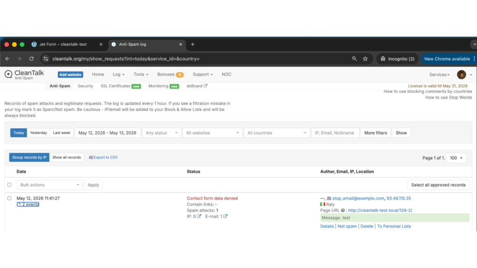The height and width of the screenshot is (268, 477).
Task: Open the NOC menu item
Action: pos(227,74)
